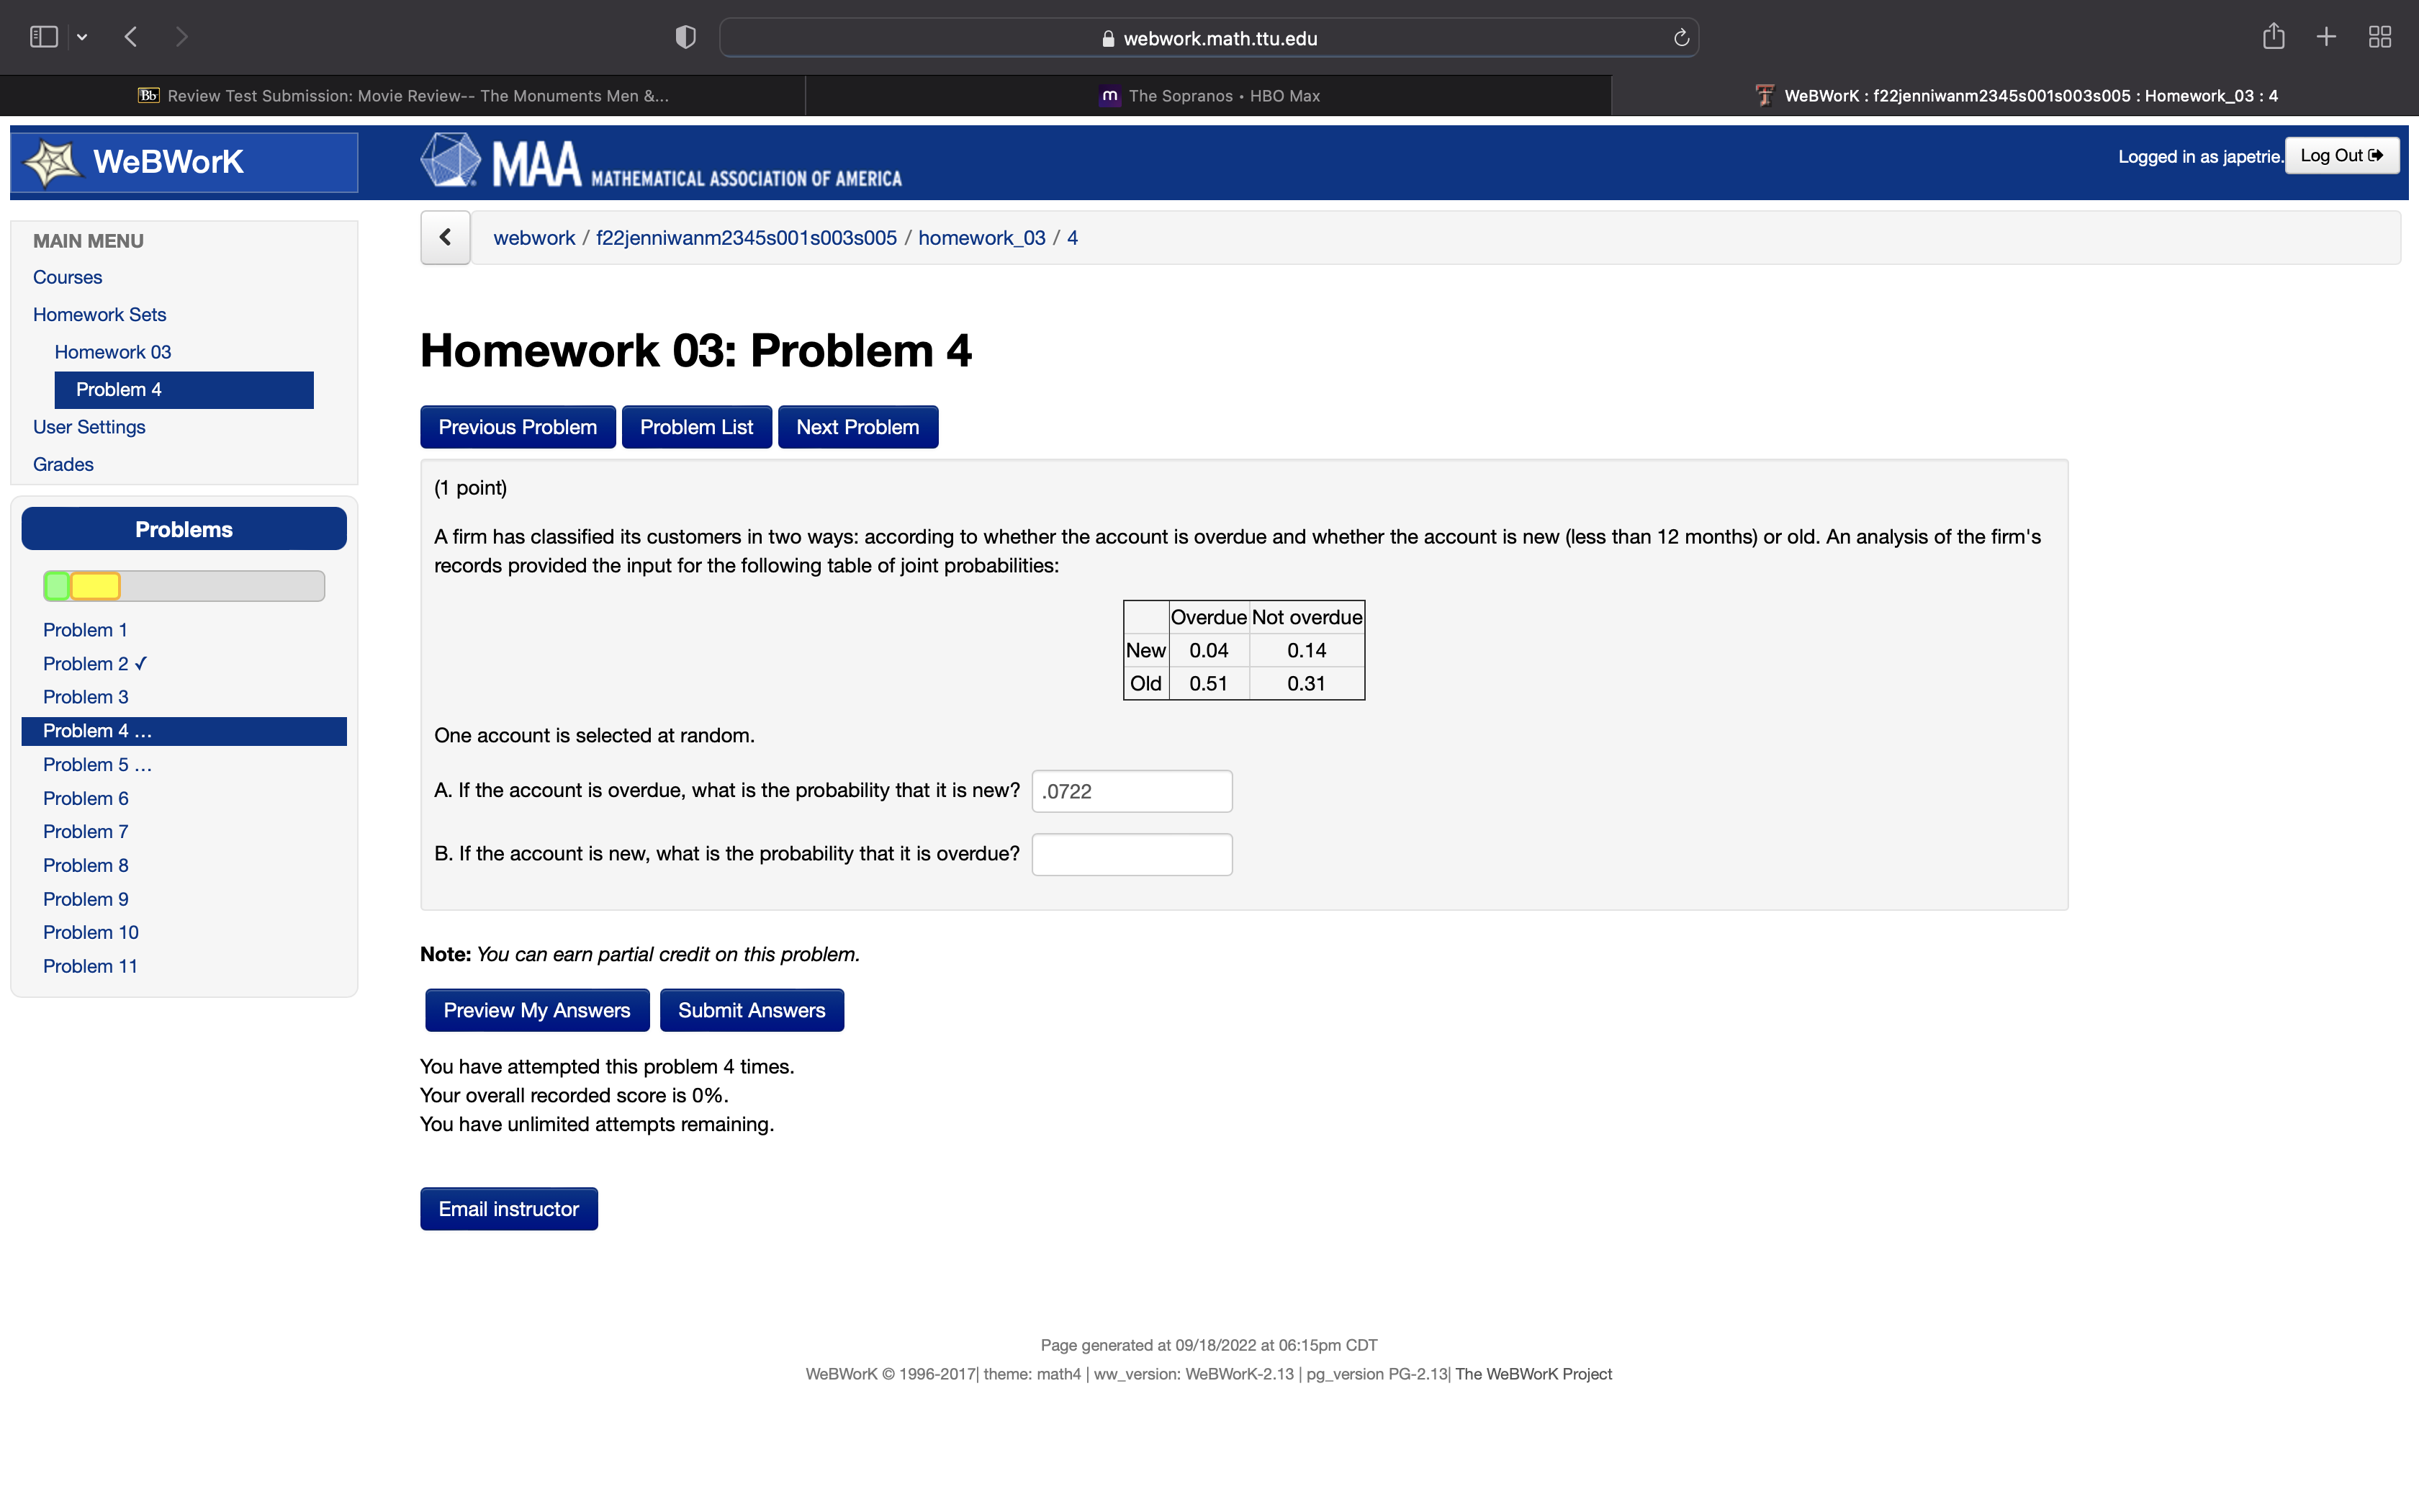Show tab overview grid icon
Screen dimensions: 2419x1512
tap(2379, 37)
